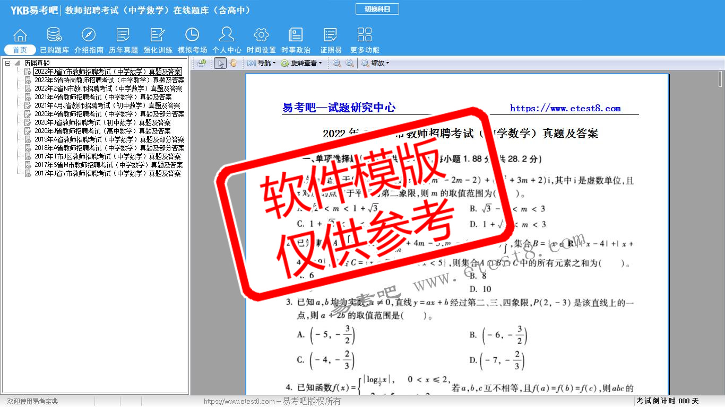
Task: Expand the 导航 navigation dropdown
Action: [x=261, y=63]
